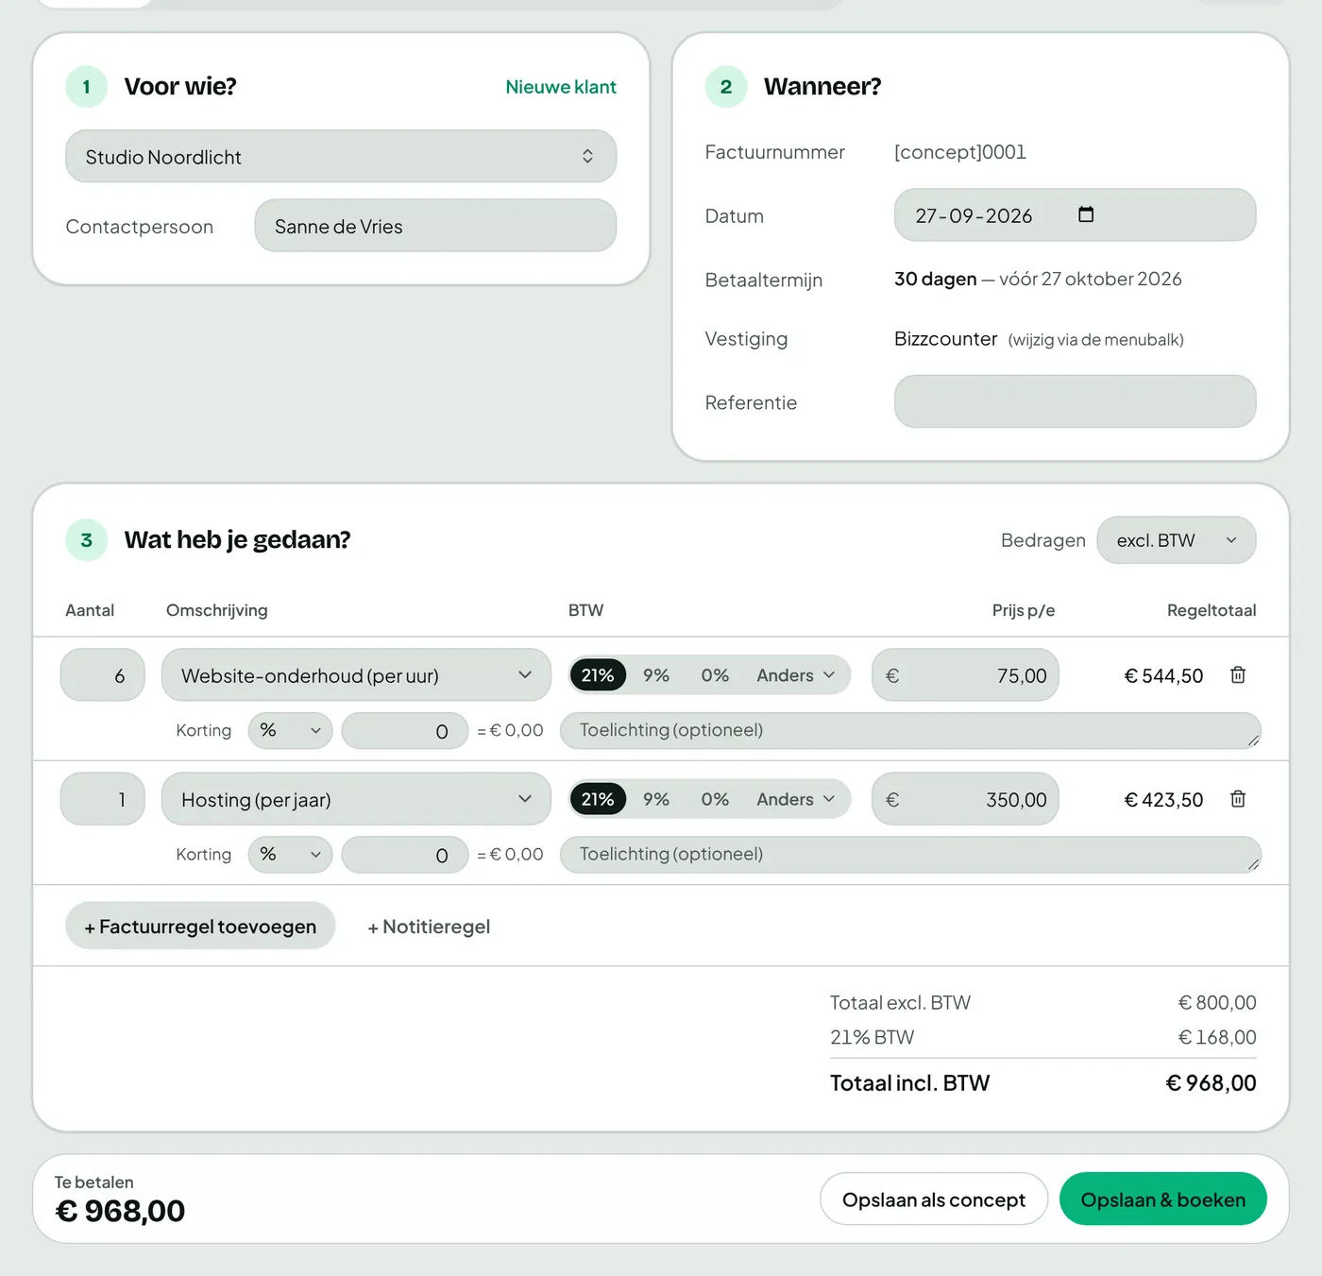
Task: Select 9% BTW for Website-onderhoud line
Action: pyautogui.click(x=656, y=675)
